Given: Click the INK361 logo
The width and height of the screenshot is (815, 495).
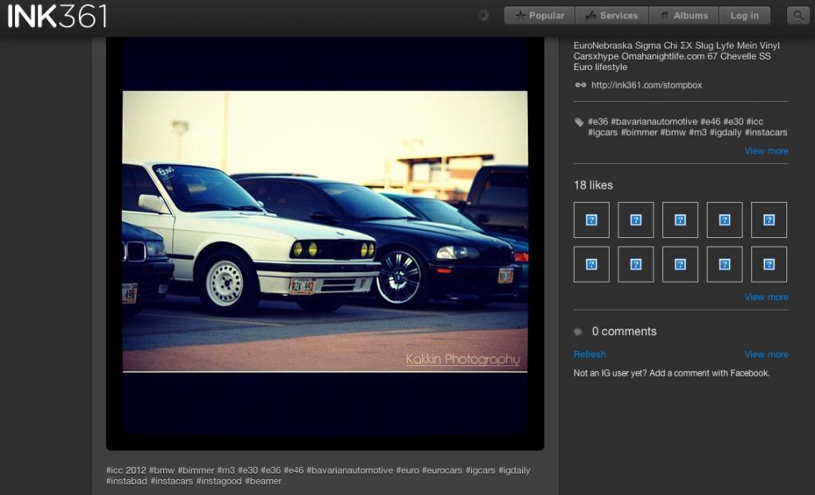Looking at the screenshot, I should tap(57, 15).
